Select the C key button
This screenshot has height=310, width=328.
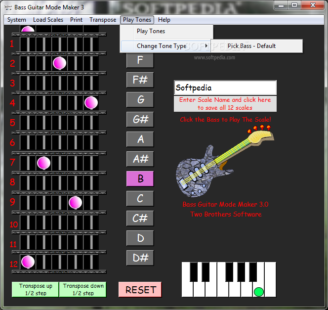coord(140,198)
